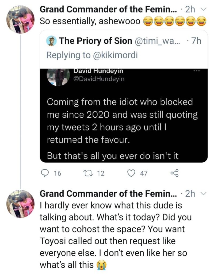Open The Priory of Sion quoted profile

(x=95, y=41)
